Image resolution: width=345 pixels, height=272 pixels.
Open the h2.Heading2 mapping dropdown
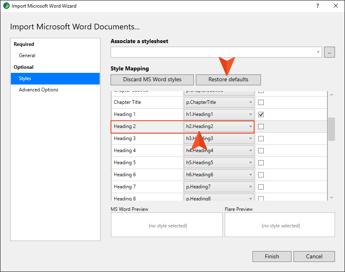[x=219, y=126]
